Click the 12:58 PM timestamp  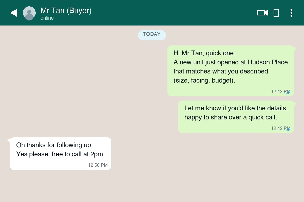[98, 165]
